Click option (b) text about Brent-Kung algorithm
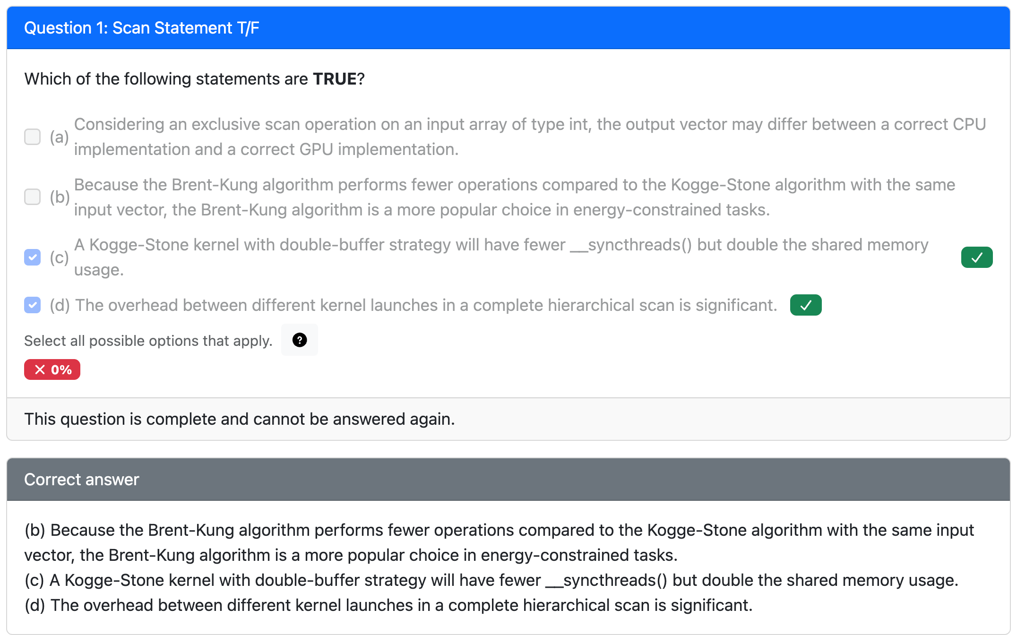This screenshot has height=635, width=1017. coord(514,197)
